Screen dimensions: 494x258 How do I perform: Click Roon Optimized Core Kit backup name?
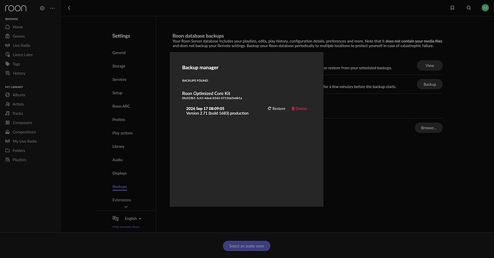pos(206,94)
